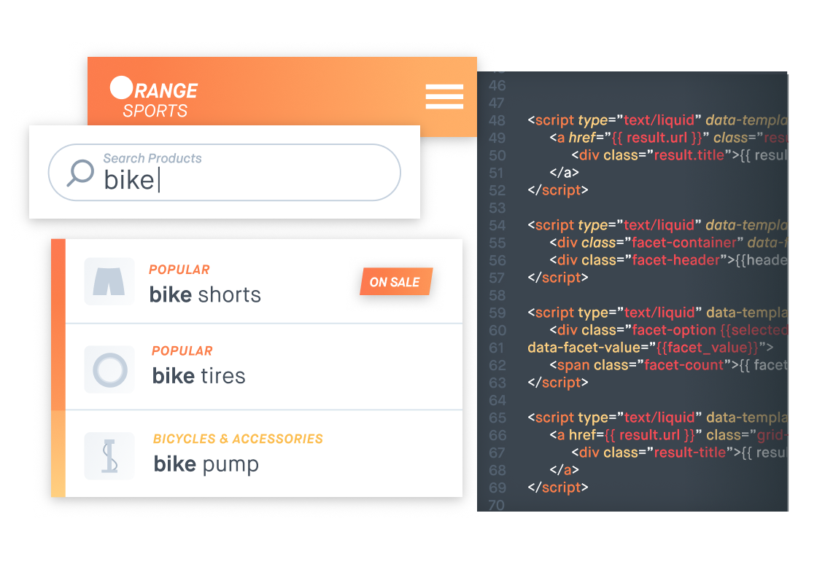Click the closing script tag on line 52

click(557, 190)
